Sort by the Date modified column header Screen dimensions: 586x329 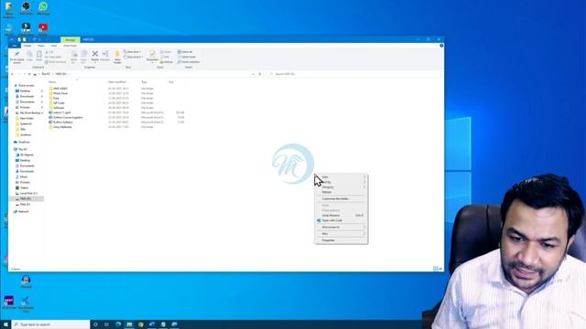[117, 81]
